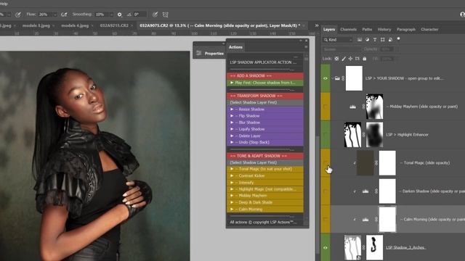The height and width of the screenshot is (261, 465).
Task: Lock image pixels brush icon
Action: pos(344,59)
